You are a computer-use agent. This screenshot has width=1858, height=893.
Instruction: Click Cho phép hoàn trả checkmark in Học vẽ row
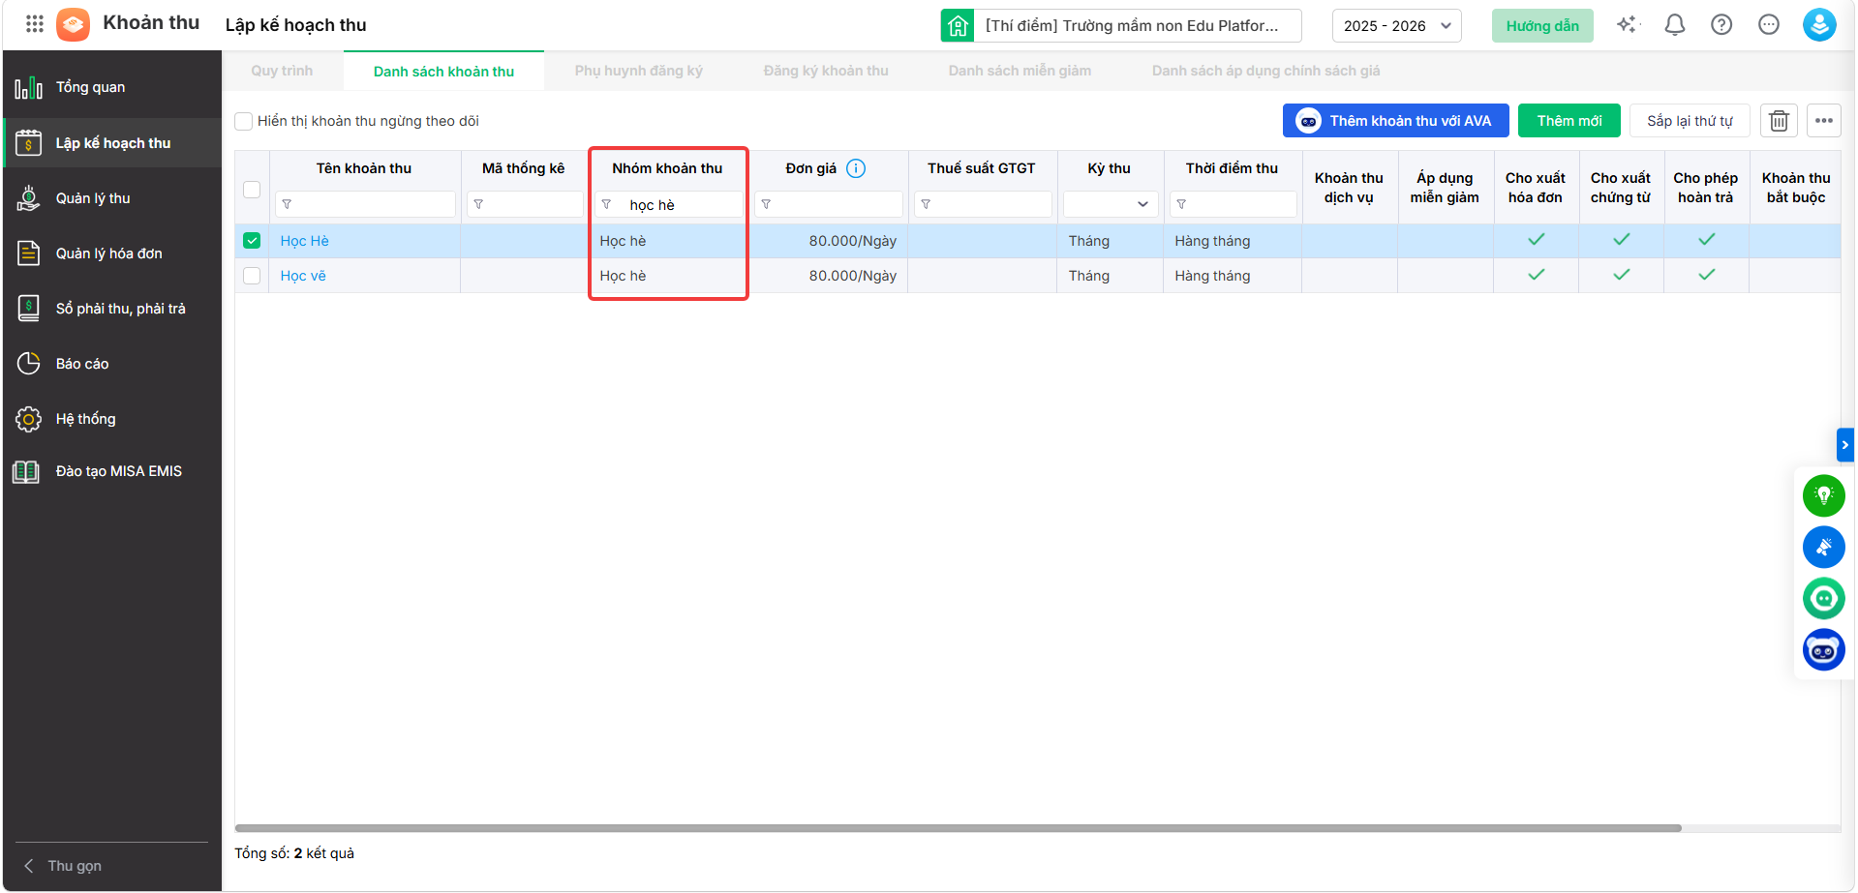tap(1707, 275)
